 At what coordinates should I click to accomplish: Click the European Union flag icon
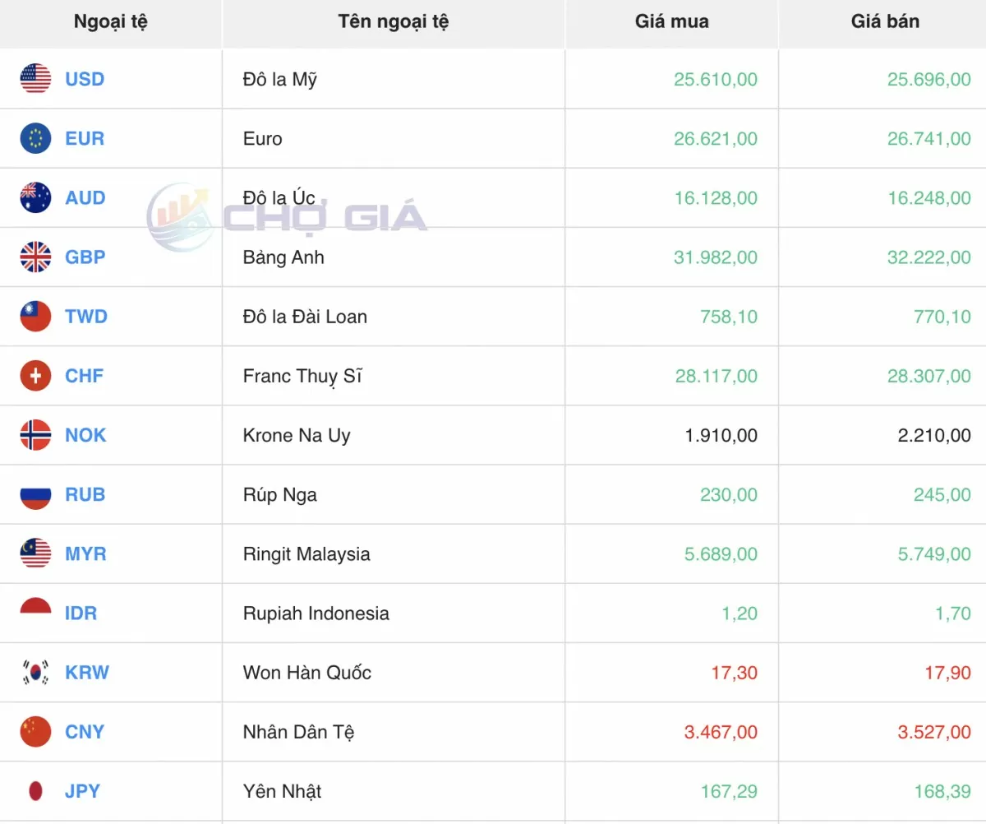pos(35,138)
